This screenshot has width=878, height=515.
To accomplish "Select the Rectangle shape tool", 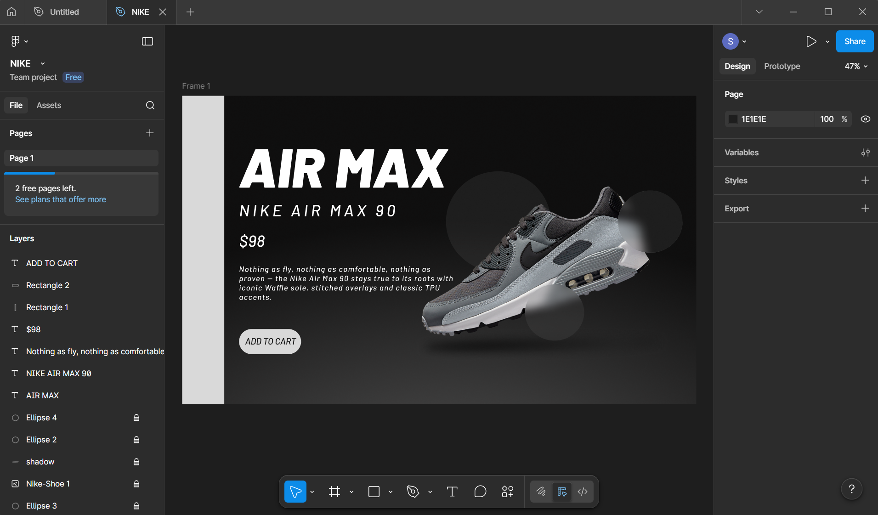I will point(374,492).
